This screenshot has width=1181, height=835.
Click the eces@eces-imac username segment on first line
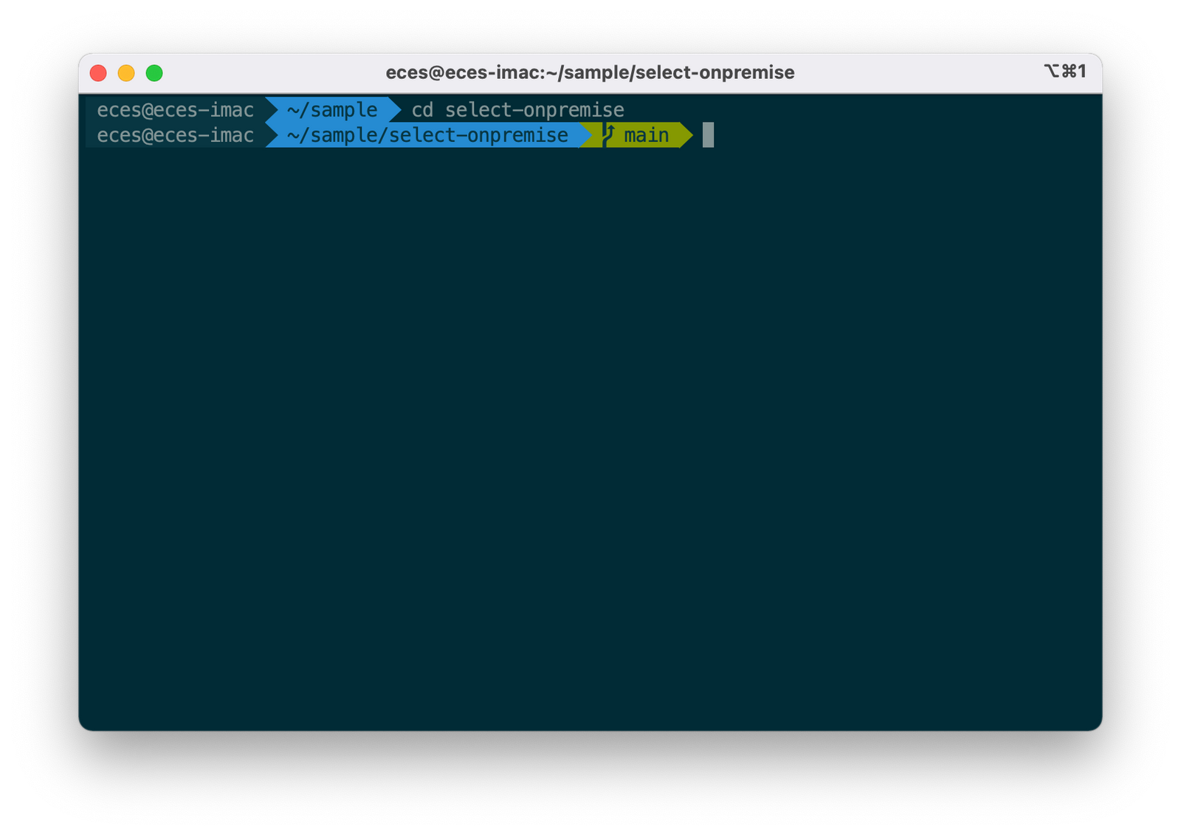(175, 109)
